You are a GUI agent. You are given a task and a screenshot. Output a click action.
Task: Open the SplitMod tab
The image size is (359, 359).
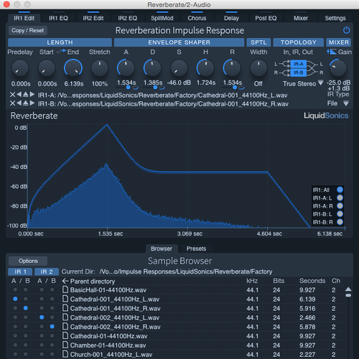162,18
